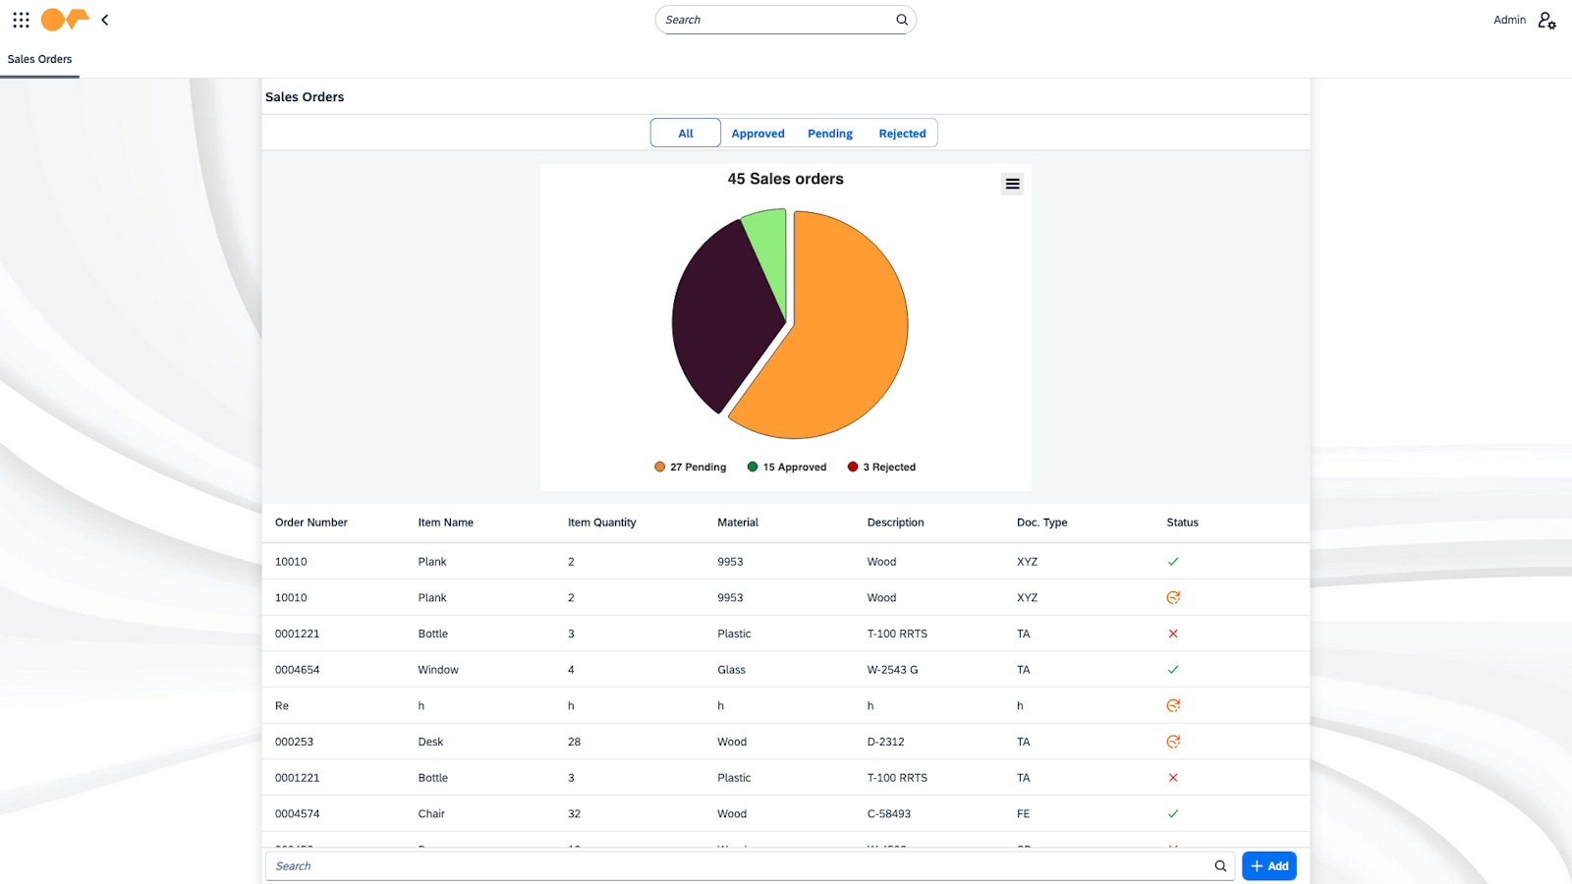Click the green checkmark status for order 10010
1572x884 pixels.
click(x=1173, y=561)
